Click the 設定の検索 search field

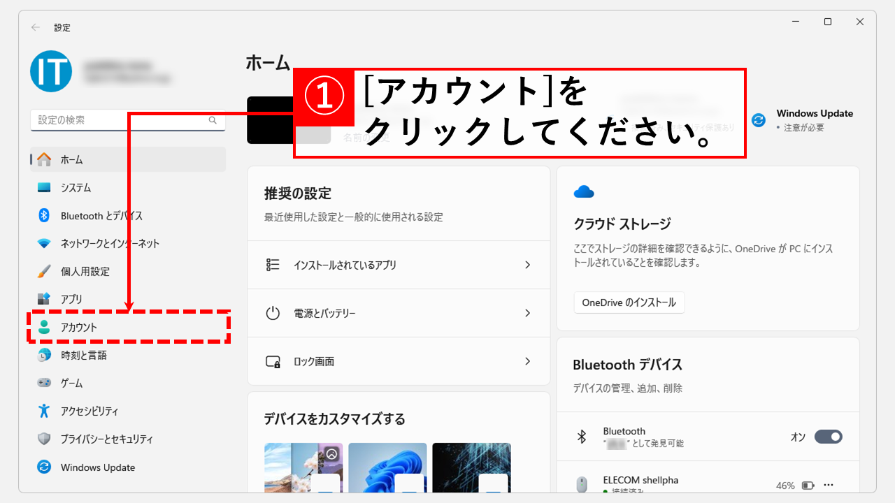[128, 120]
